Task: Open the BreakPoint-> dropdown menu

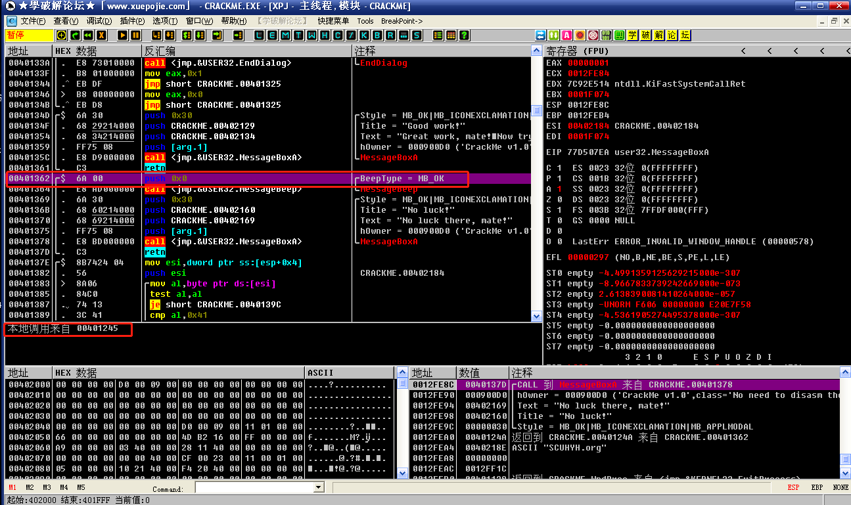Action: click(402, 21)
